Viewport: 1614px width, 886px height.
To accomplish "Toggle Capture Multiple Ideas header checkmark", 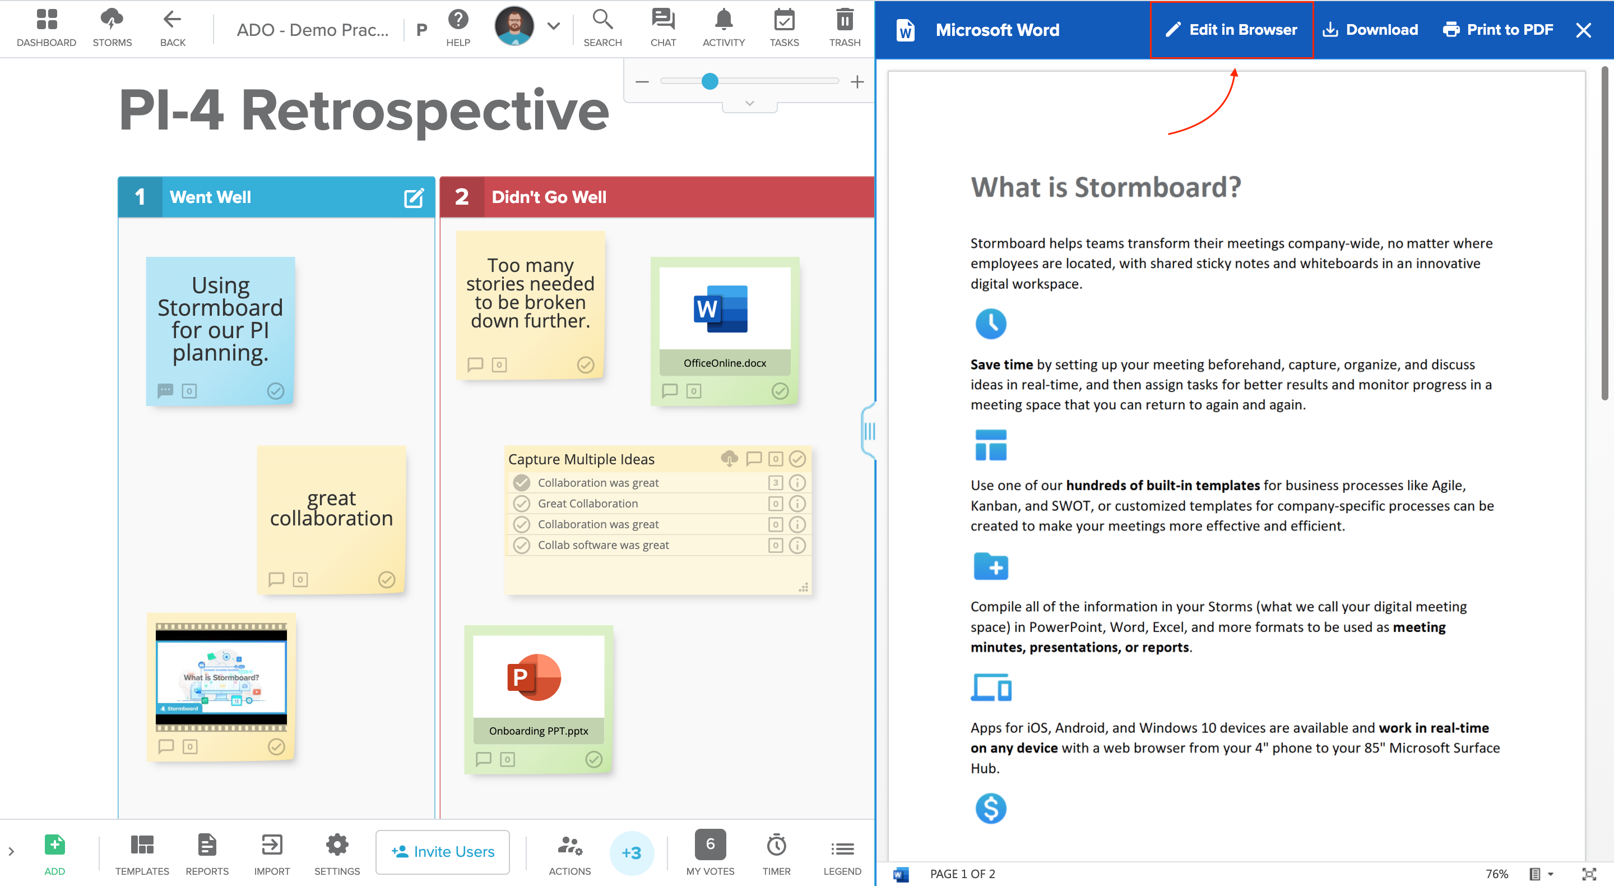I will (797, 459).
